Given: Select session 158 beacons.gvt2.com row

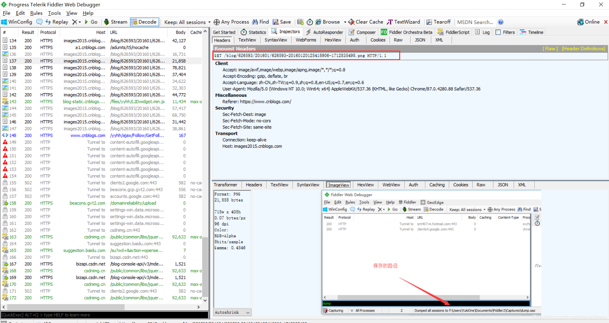Looking at the screenshot, I should pyautogui.click(x=101, y=203).
